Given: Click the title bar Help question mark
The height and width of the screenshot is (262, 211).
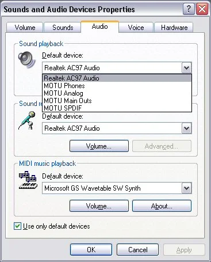Looking at the screenshot, I should tap(189, 9).
